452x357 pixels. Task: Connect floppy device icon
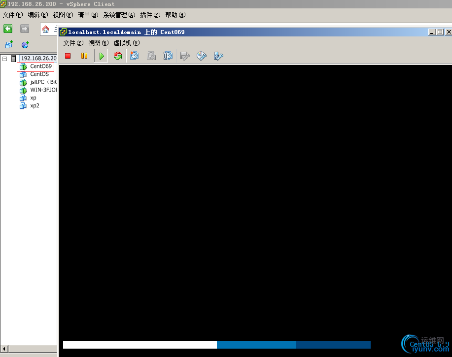coord(184,56)
